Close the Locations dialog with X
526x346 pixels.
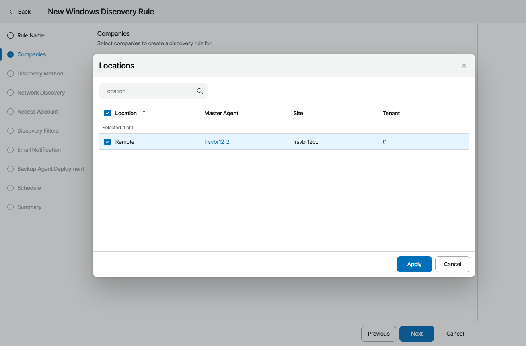click(464, 66)
